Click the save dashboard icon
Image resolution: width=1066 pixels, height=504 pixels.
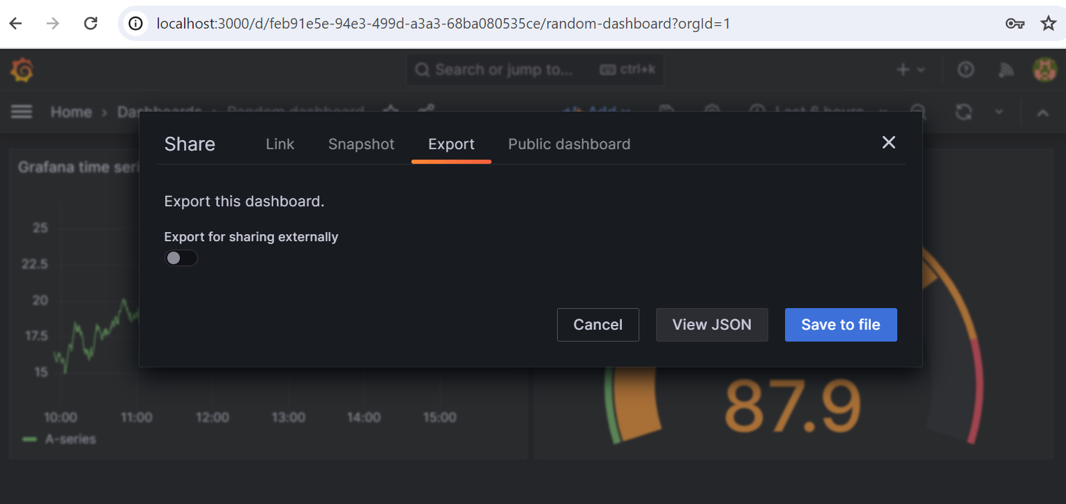tap(666, 112)
